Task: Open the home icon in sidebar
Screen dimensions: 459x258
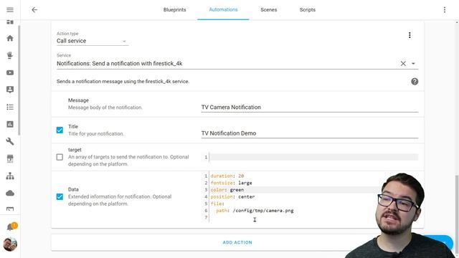Action: coord(10,38)
